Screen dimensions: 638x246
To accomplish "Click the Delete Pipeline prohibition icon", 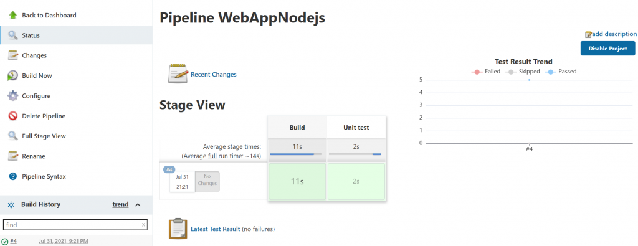I will pos(13,116).
